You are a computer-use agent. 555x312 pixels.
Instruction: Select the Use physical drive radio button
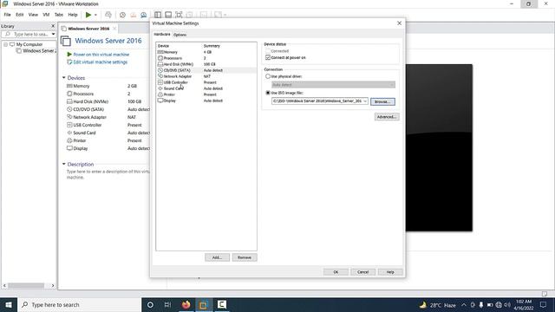tap(268, 76)
